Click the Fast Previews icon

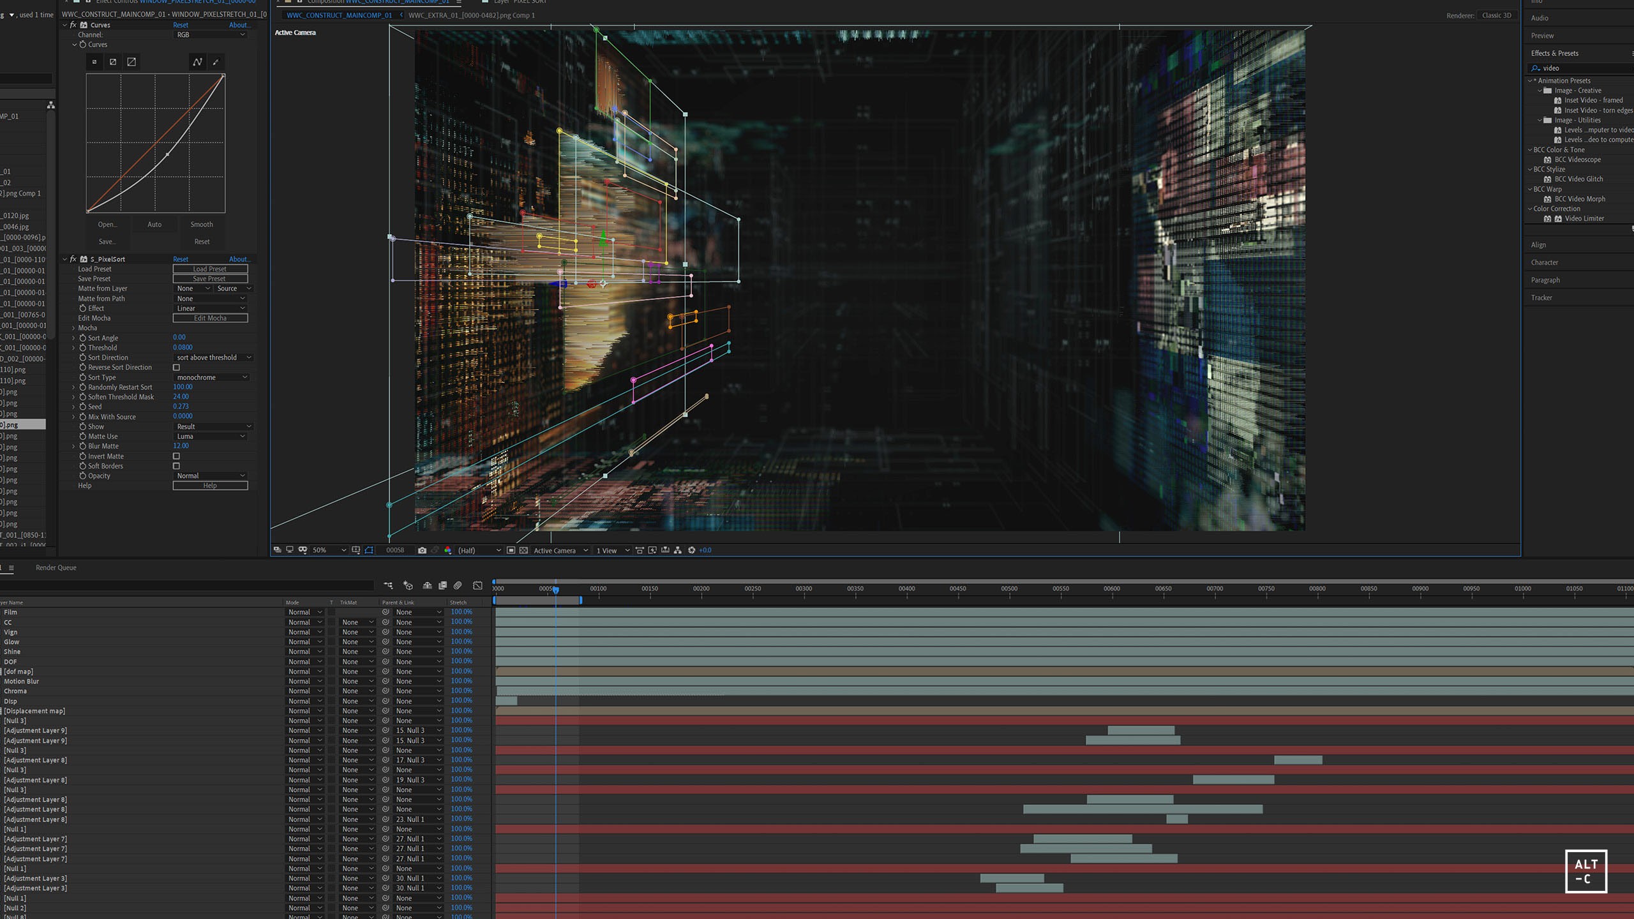pyautogui.click(x=652, y=550)
